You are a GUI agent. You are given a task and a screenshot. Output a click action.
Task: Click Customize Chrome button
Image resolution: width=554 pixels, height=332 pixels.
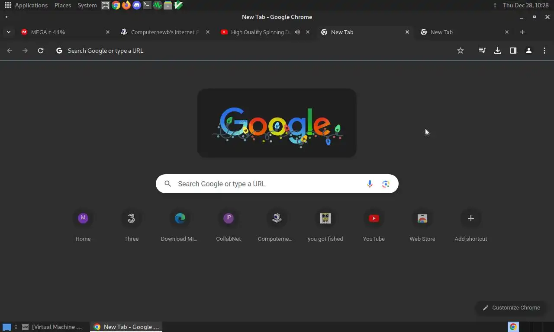click(x=511, y=308)
